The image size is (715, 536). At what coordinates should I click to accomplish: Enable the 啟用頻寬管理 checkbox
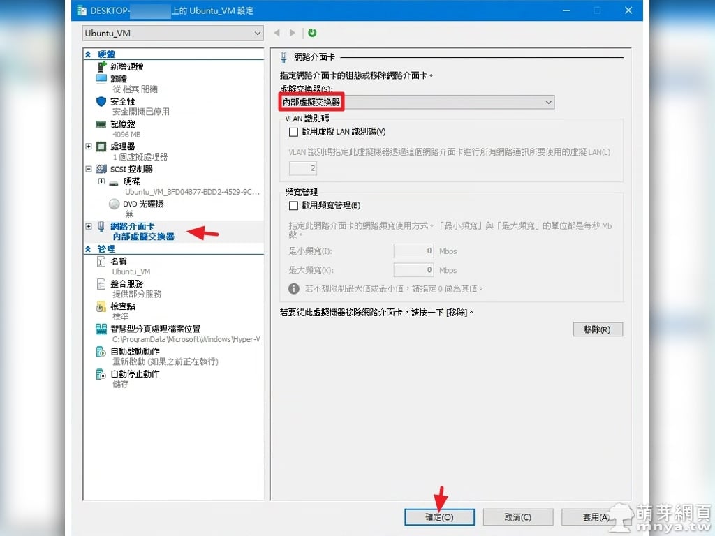coord(293,206)
